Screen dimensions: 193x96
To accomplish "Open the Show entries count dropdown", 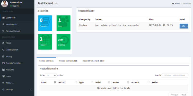I will [51, 75].
